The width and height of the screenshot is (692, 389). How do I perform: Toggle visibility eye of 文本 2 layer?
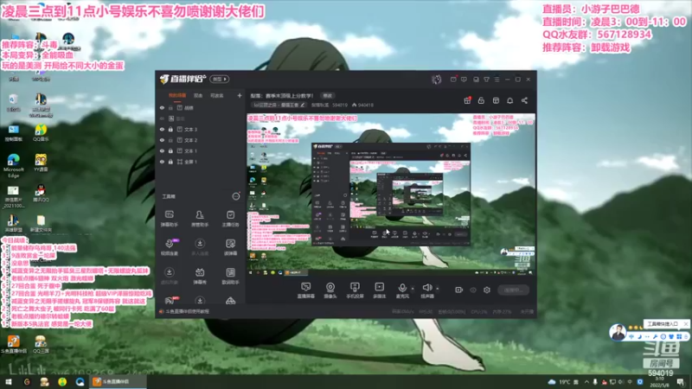pyautogui.click(x=162, y=140)
